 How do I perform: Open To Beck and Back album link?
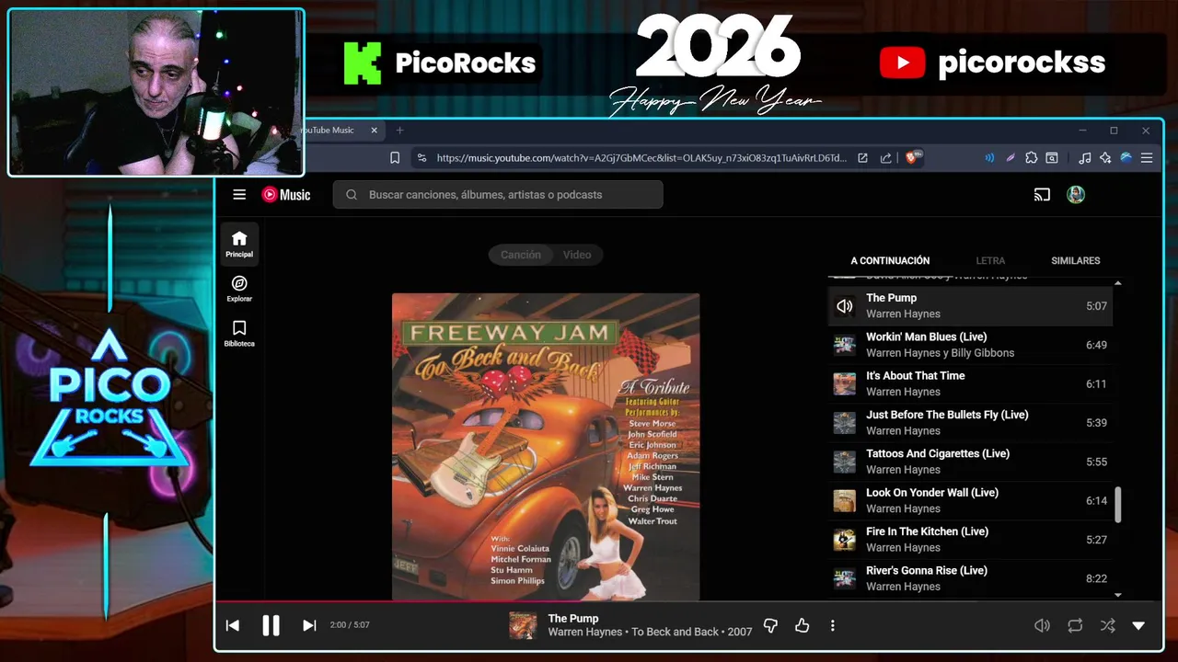pos(676,633)
